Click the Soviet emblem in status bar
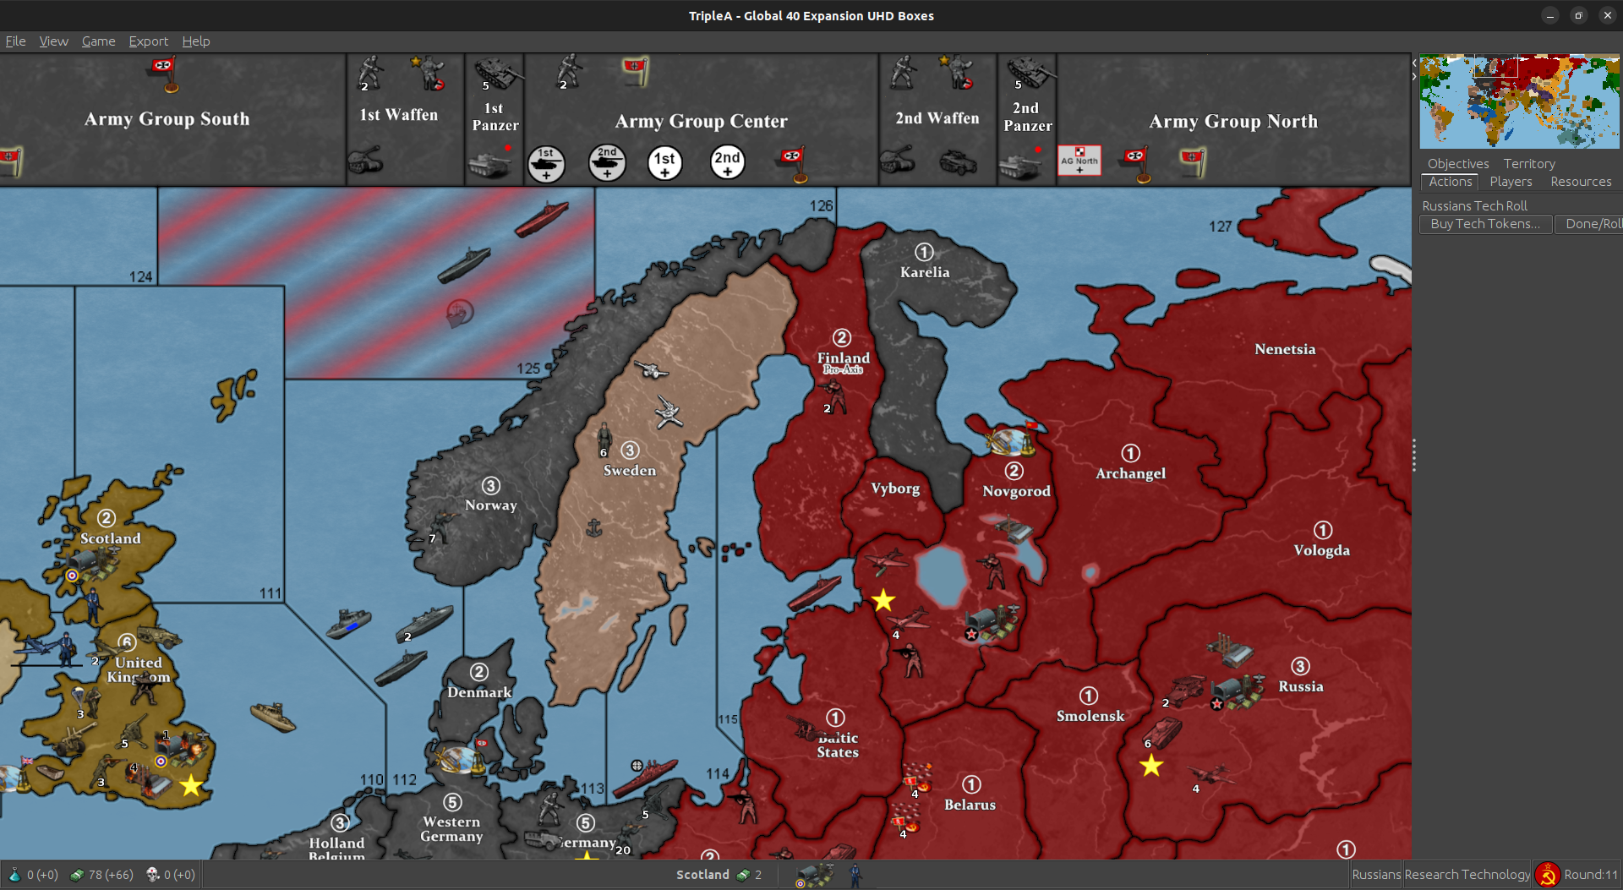Viewport: 1623px width, 890px height. pyautogui.click(x=1548, y=875)
